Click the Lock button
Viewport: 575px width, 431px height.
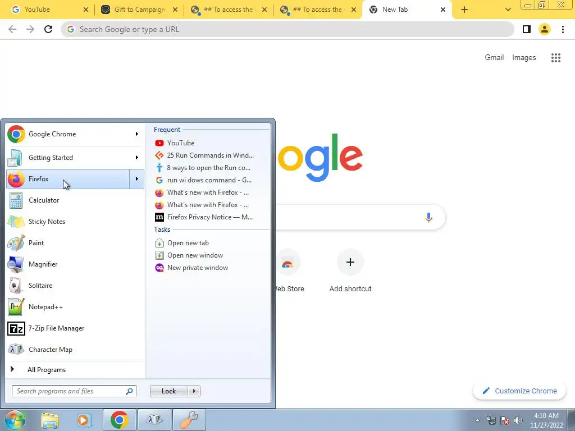click(x=168, y=391)
